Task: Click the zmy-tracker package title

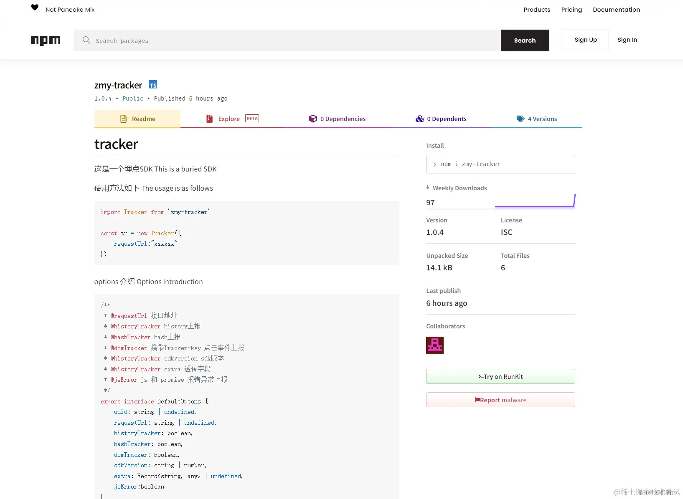Action: click(x=118, y=85)
